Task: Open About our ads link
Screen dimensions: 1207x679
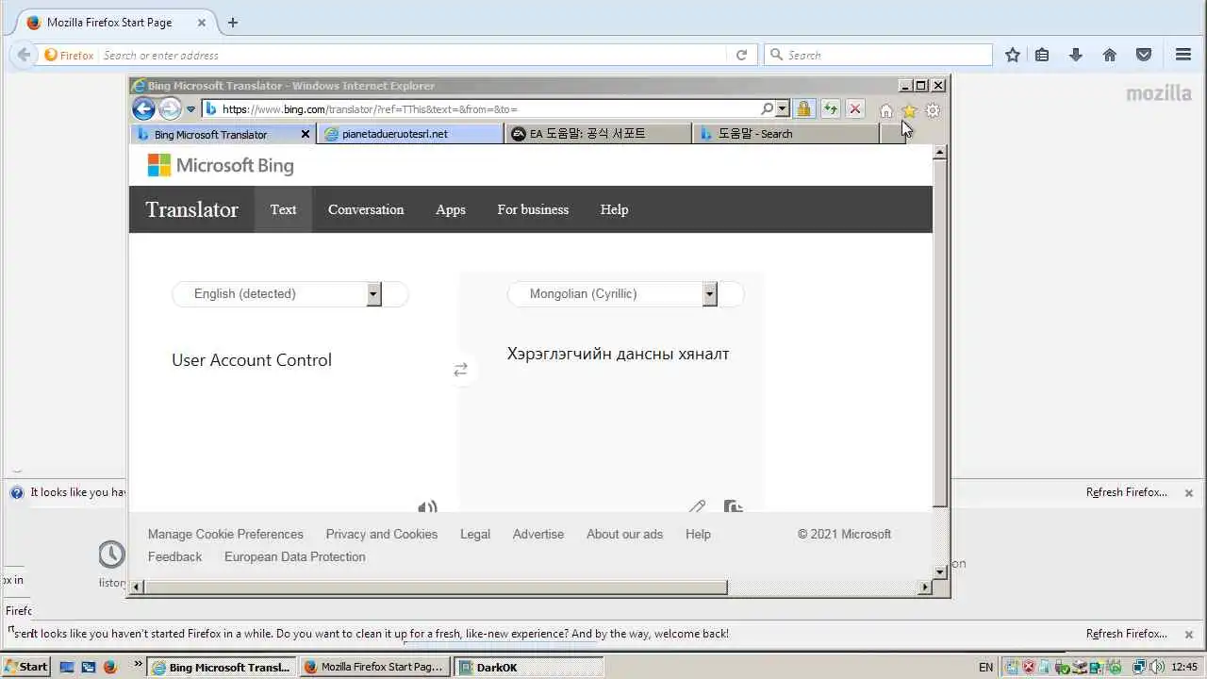Action: [624, 534]
